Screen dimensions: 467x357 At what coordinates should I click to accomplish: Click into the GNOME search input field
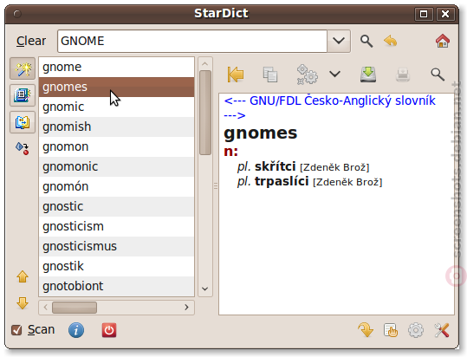coord(192,41)
